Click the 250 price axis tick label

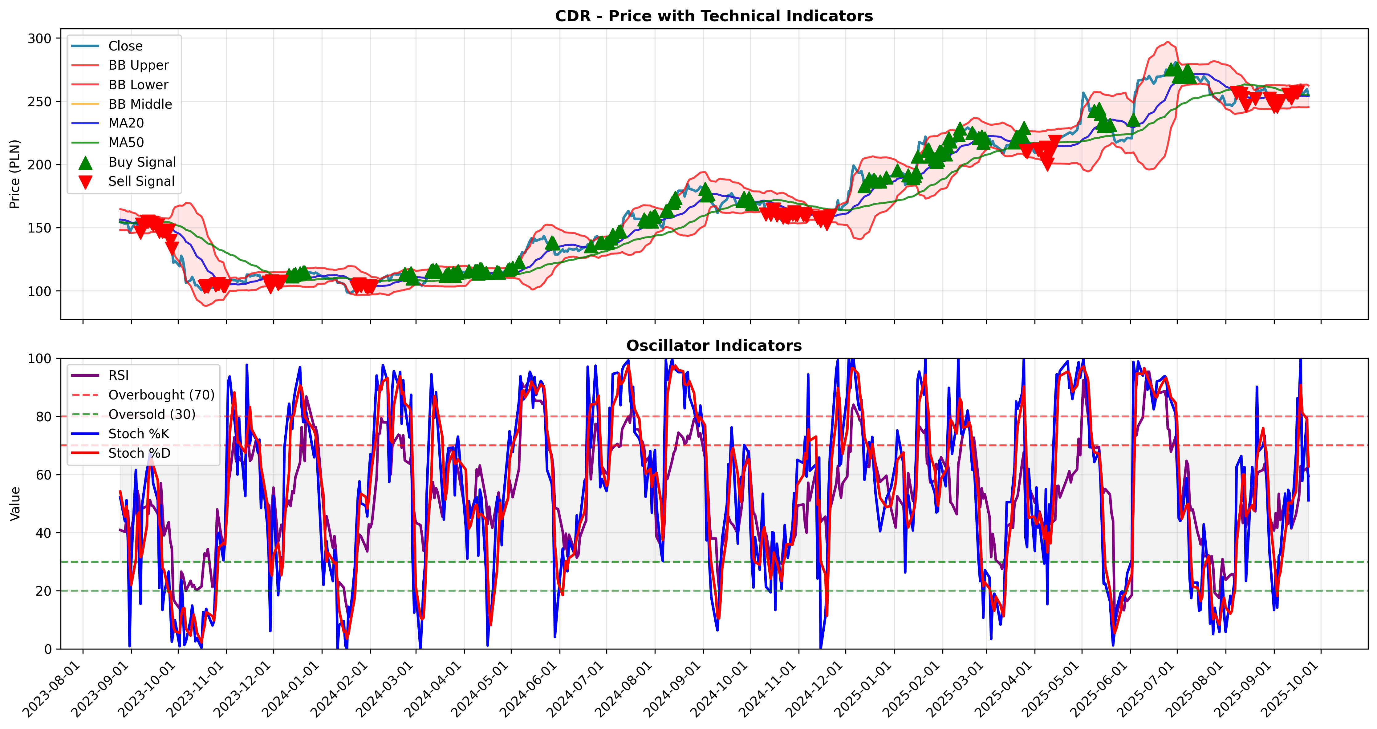(x=39, y=102)
